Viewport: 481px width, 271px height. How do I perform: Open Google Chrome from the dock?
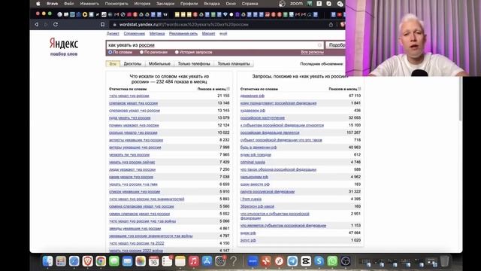[101, 261]
